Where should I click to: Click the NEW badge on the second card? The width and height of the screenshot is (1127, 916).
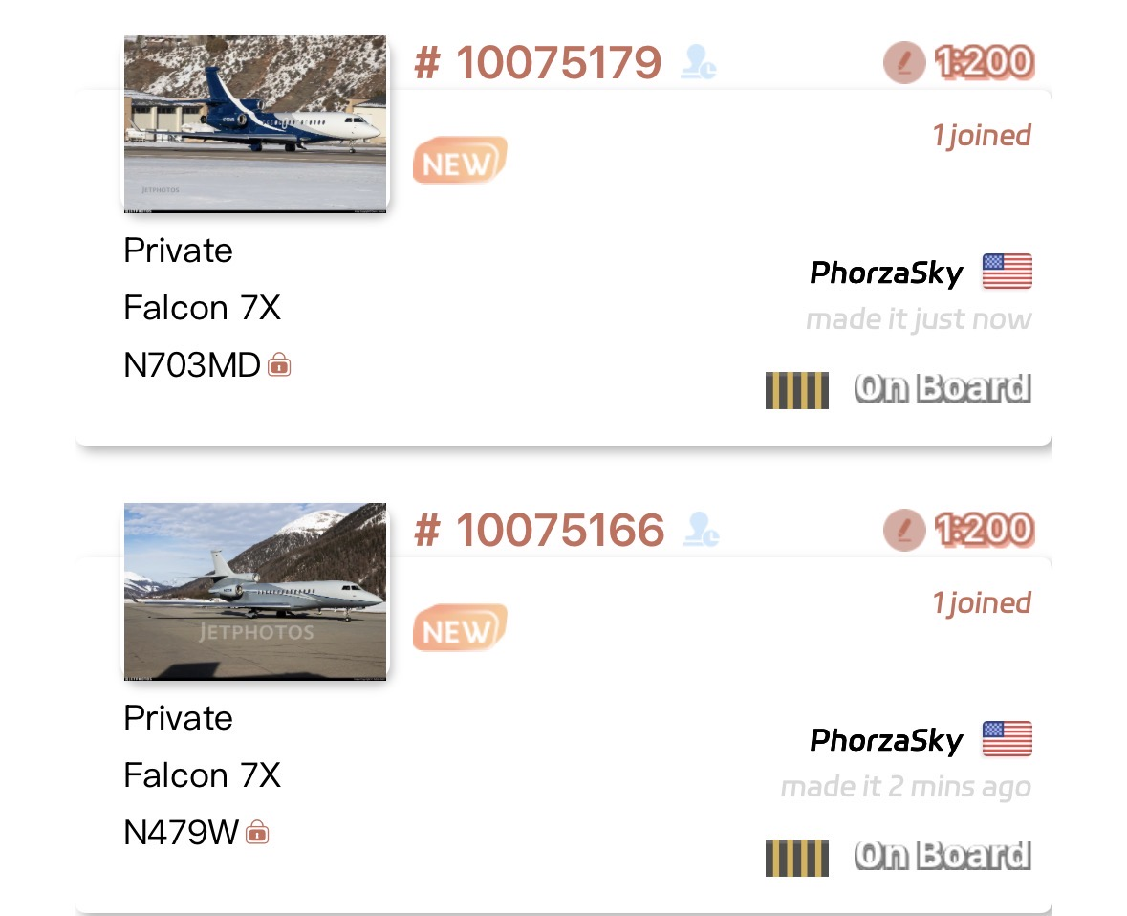[x=460, y=629]
